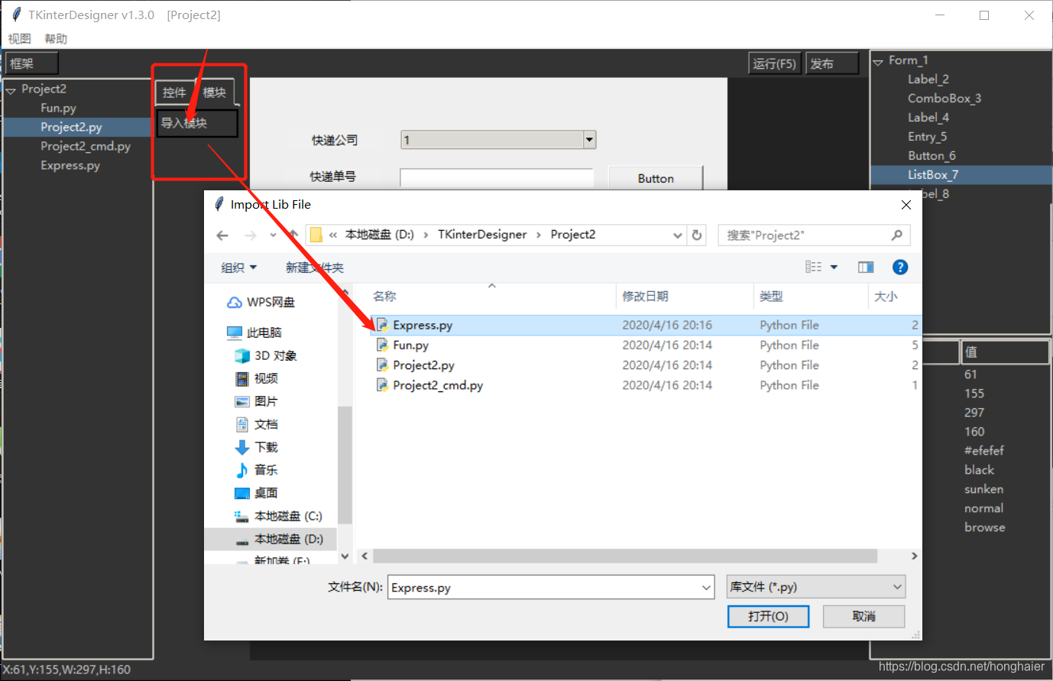
Task: Click 新建文件夹 in dialog toolbar
Action: (x=315, y=268)
